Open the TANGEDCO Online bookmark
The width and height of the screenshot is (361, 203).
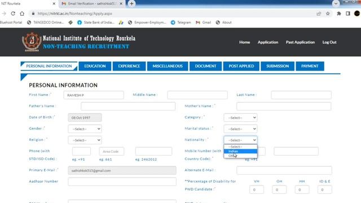45,23
